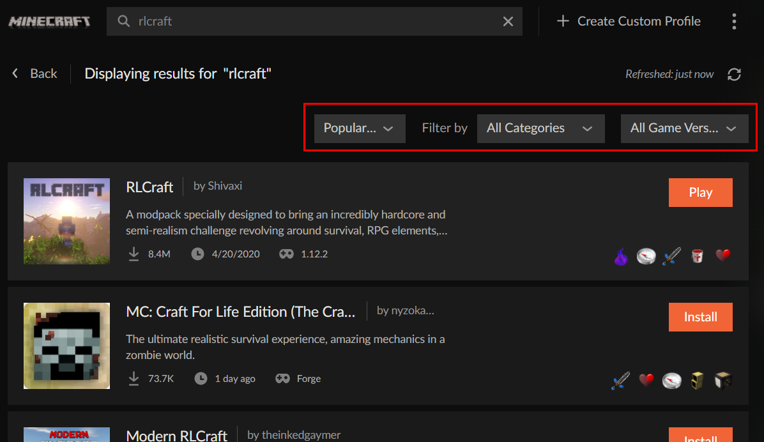
Task: Click Craft For Life download icon
Action: tap(134, 379)
